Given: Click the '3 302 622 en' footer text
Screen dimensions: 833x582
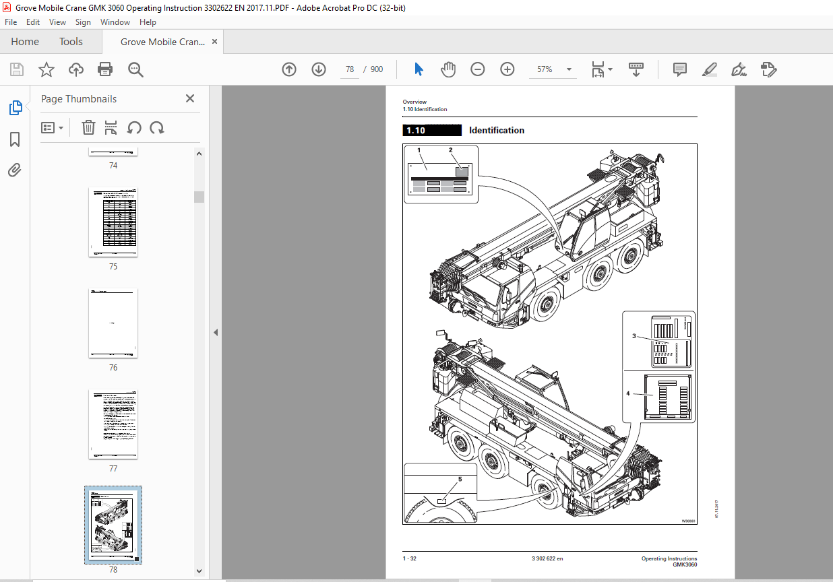Looking at the screenshot, I should (547, 558).
